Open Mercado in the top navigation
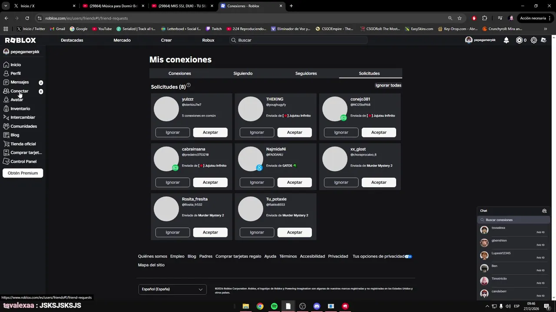This screenshot has height=312, width=556. [122, 40]
